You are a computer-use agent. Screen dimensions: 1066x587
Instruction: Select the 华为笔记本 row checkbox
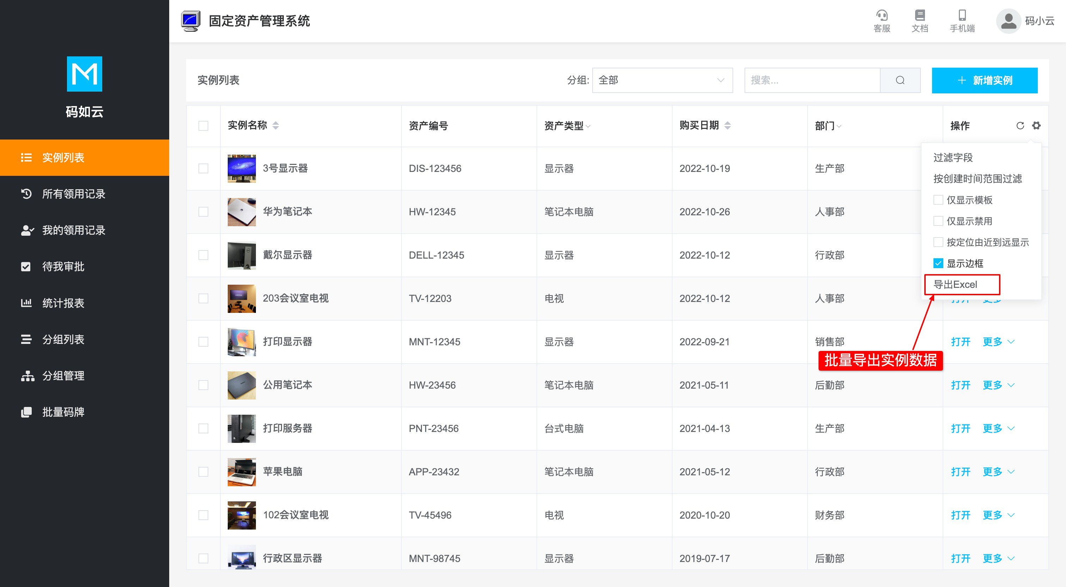(x=203, y=212)
